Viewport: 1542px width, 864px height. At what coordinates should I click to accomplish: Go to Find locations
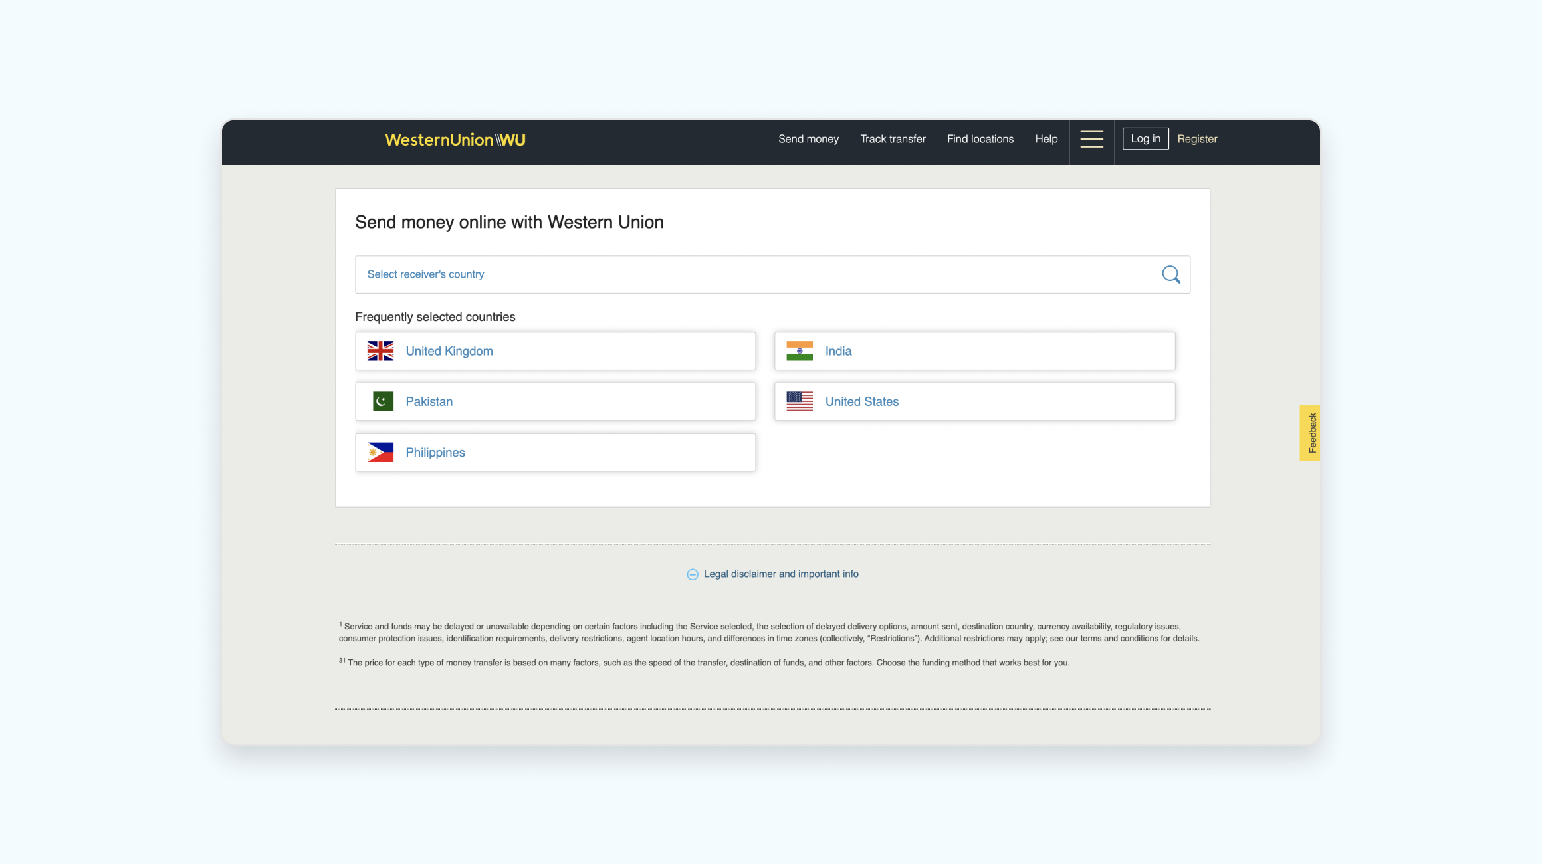click(980, 139)
